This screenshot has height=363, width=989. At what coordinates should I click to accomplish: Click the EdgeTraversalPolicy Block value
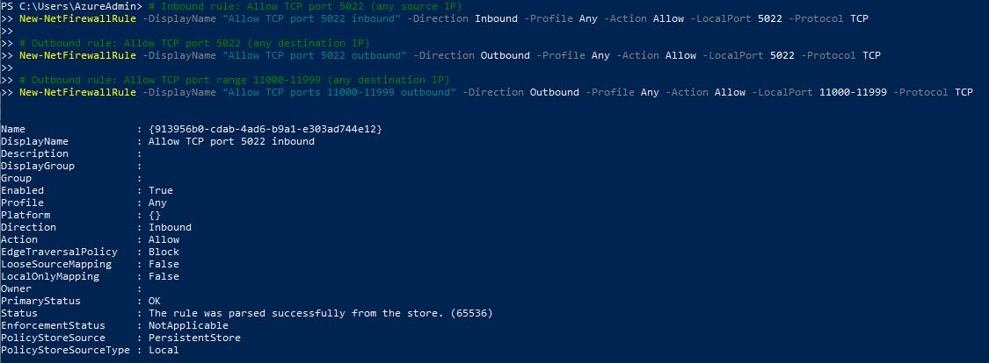coord(164,252)
